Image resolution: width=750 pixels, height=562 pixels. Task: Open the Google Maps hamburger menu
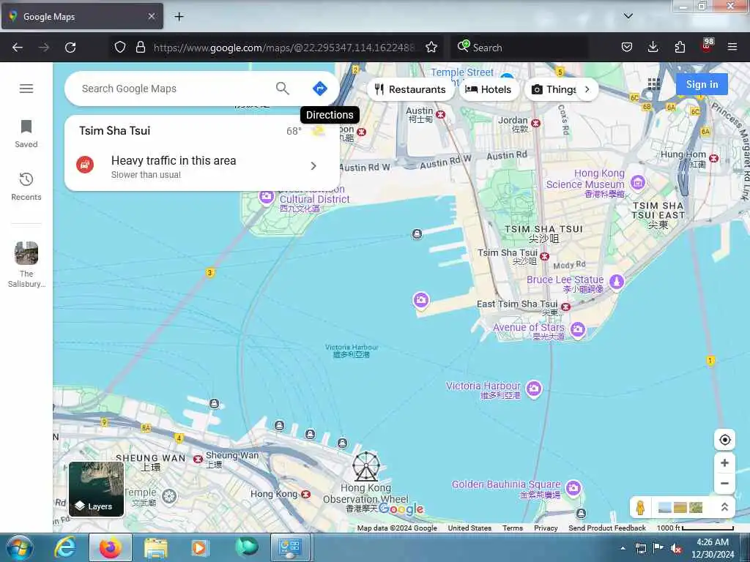26,89
